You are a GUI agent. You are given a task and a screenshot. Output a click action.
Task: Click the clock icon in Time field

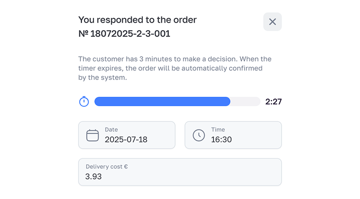(x=199, y=135)
